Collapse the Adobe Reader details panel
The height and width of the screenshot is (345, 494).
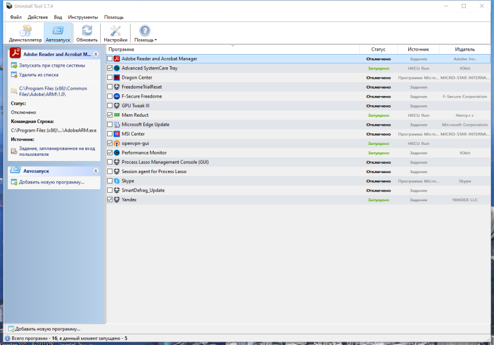coord(96,54)
